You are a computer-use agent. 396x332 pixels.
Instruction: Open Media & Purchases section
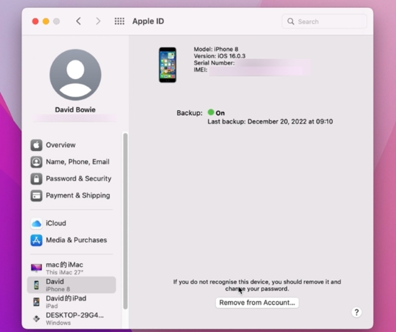click(x=71, y=240)
